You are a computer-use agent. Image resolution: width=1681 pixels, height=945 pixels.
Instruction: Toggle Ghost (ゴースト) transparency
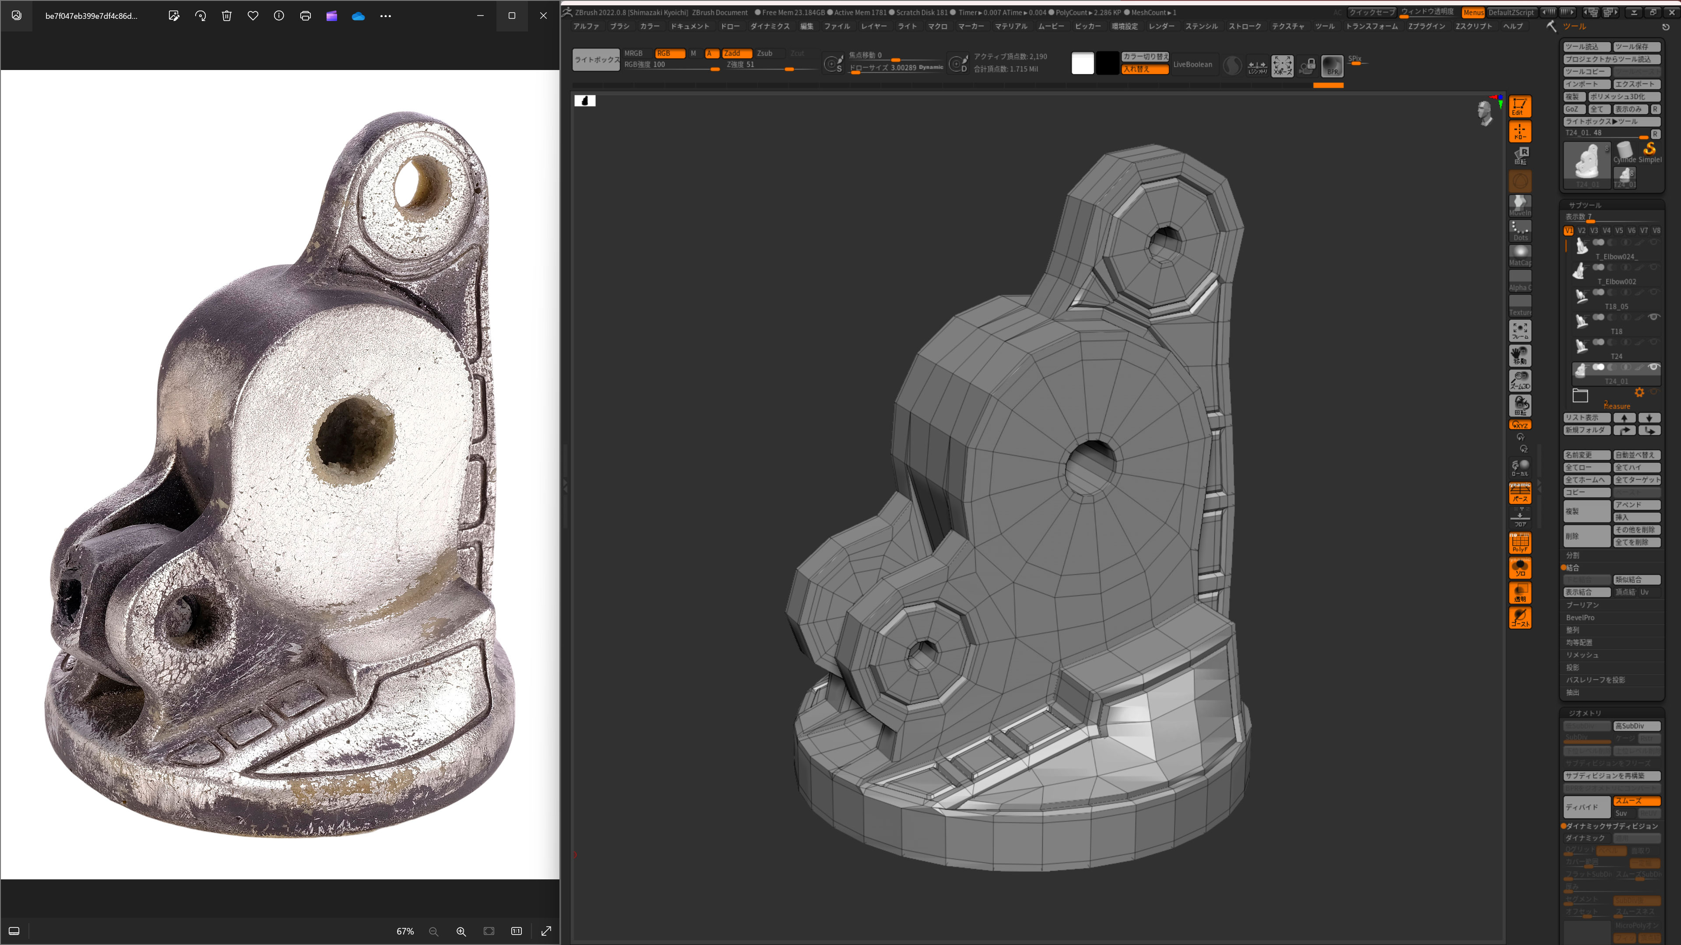[1520, 618]
